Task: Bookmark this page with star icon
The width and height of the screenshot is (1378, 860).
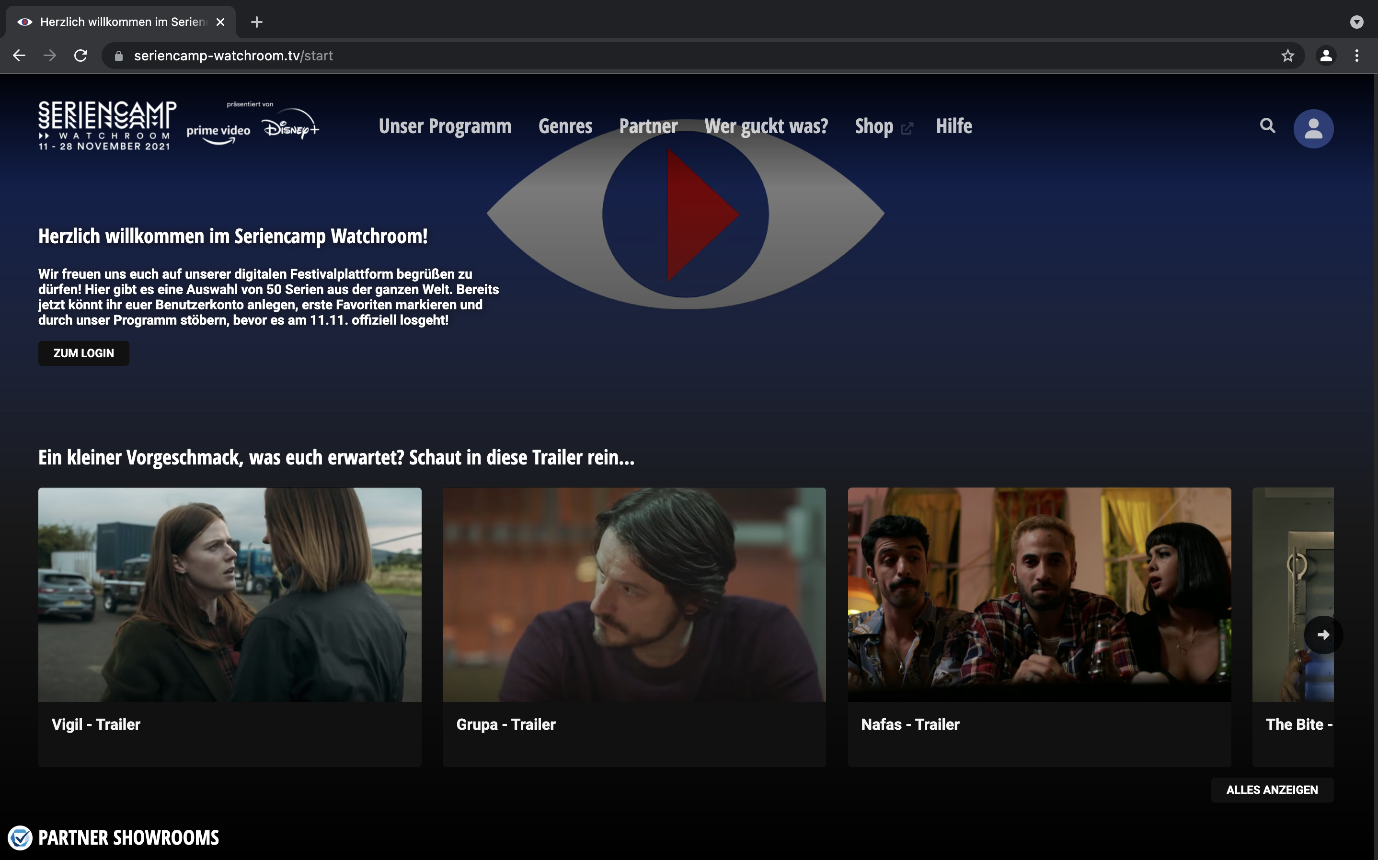Action: pos(1287,55)
